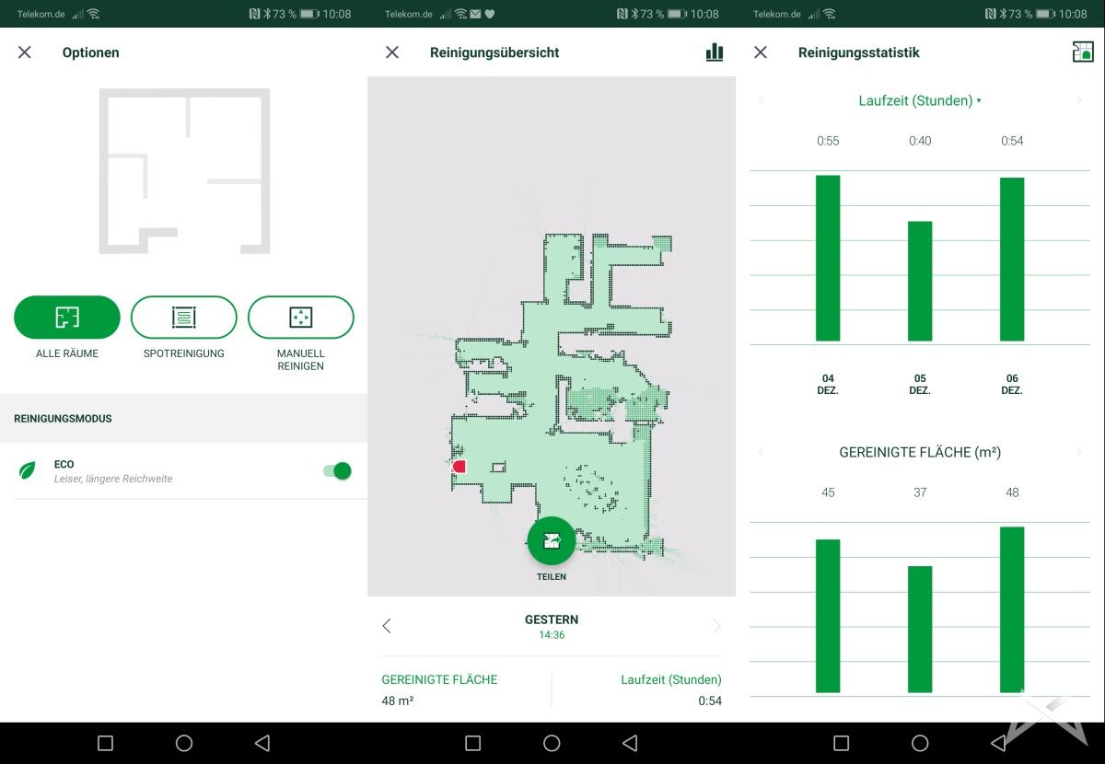
Task: Choose the Spotreinigung mode icon
Action: click(x=184, y=318)
